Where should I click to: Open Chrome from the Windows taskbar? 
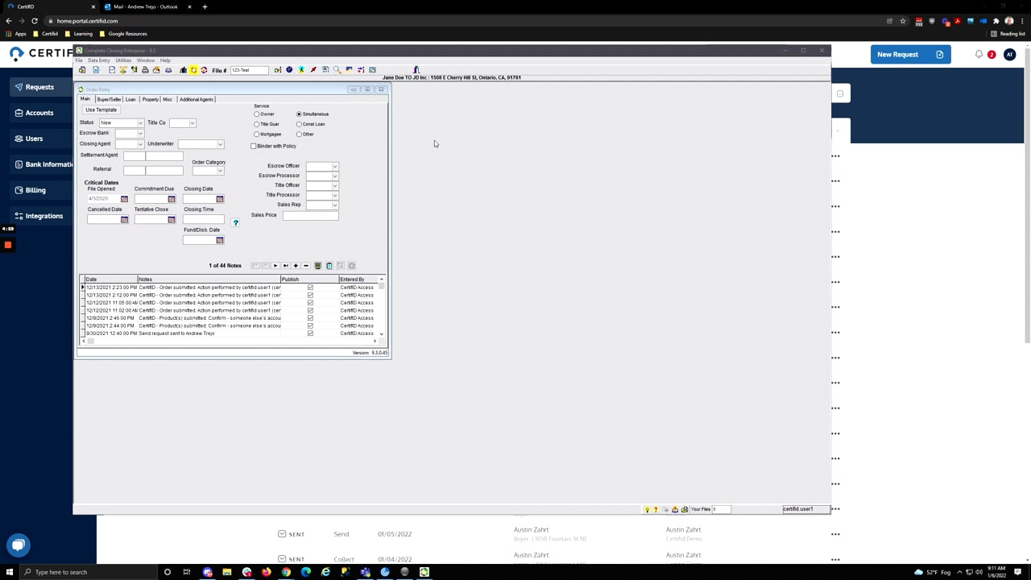click(x=286, y=572)
